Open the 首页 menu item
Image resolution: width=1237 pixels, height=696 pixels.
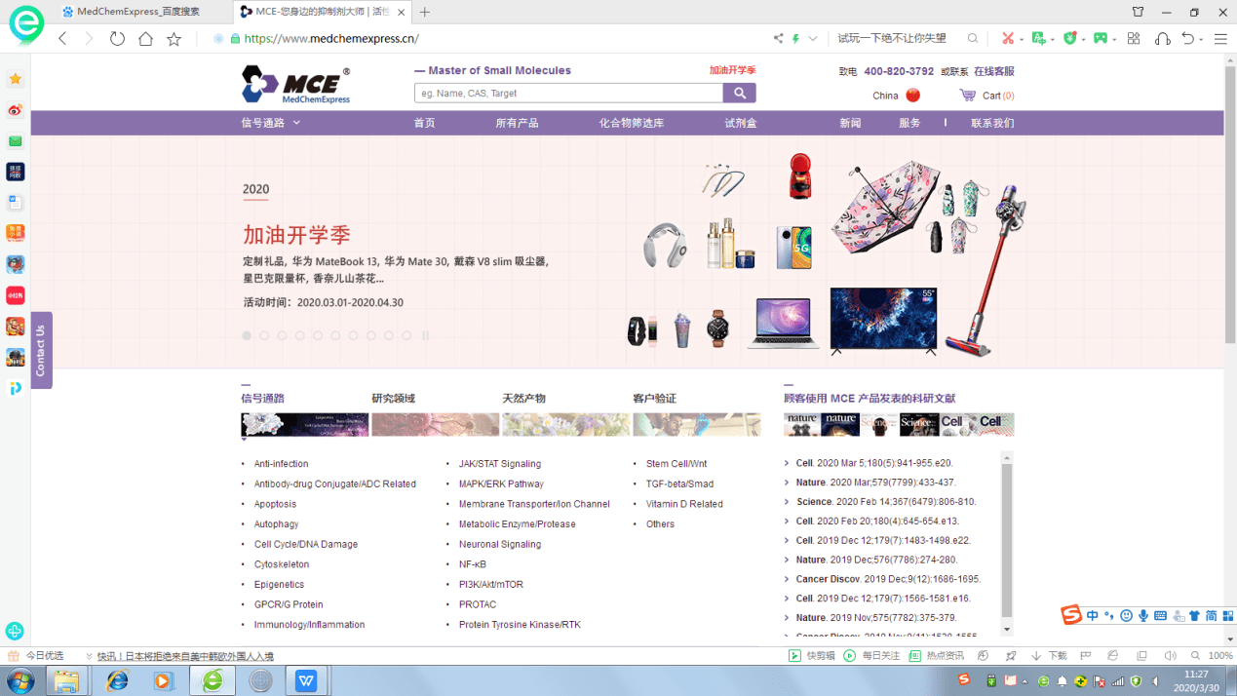(x=424, y=123)
